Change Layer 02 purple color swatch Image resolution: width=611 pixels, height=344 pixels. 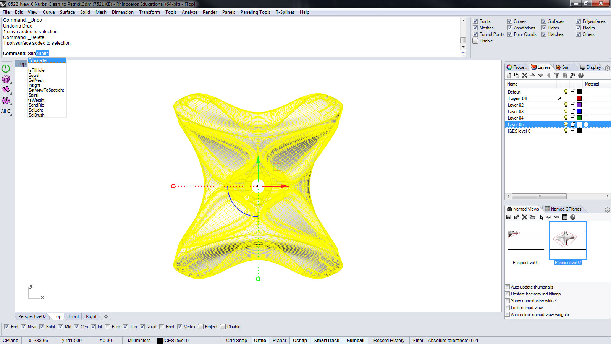click(x=579, y=105)
